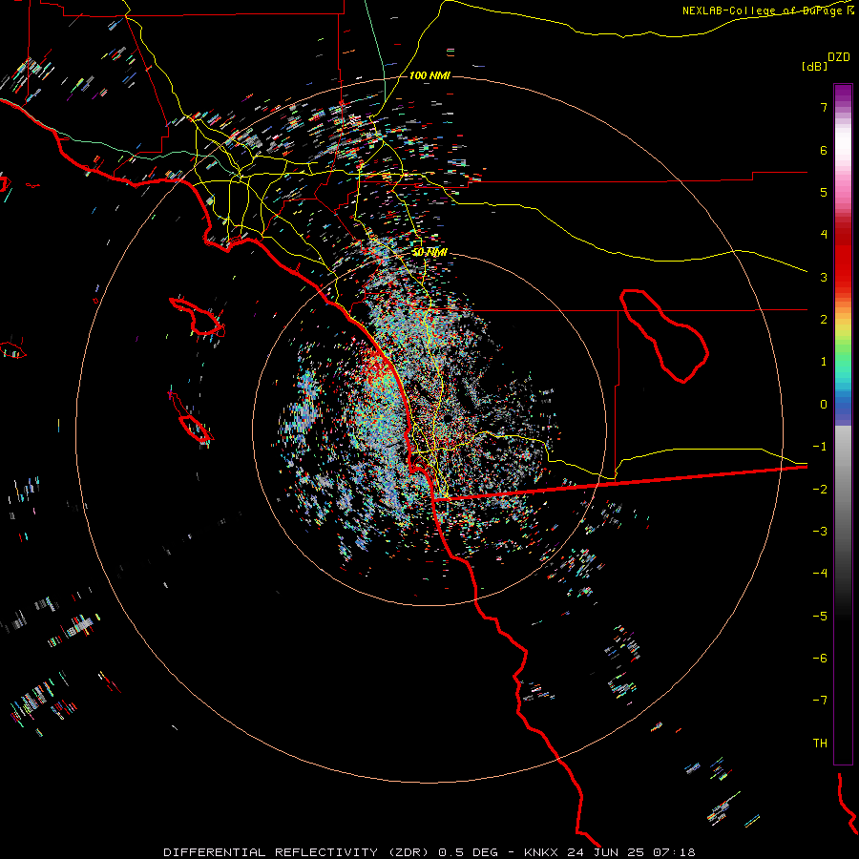This screenshot has width=859, height=859.
Task: Click the 100 NMI range ring label
Action: (x=429, y=75)
